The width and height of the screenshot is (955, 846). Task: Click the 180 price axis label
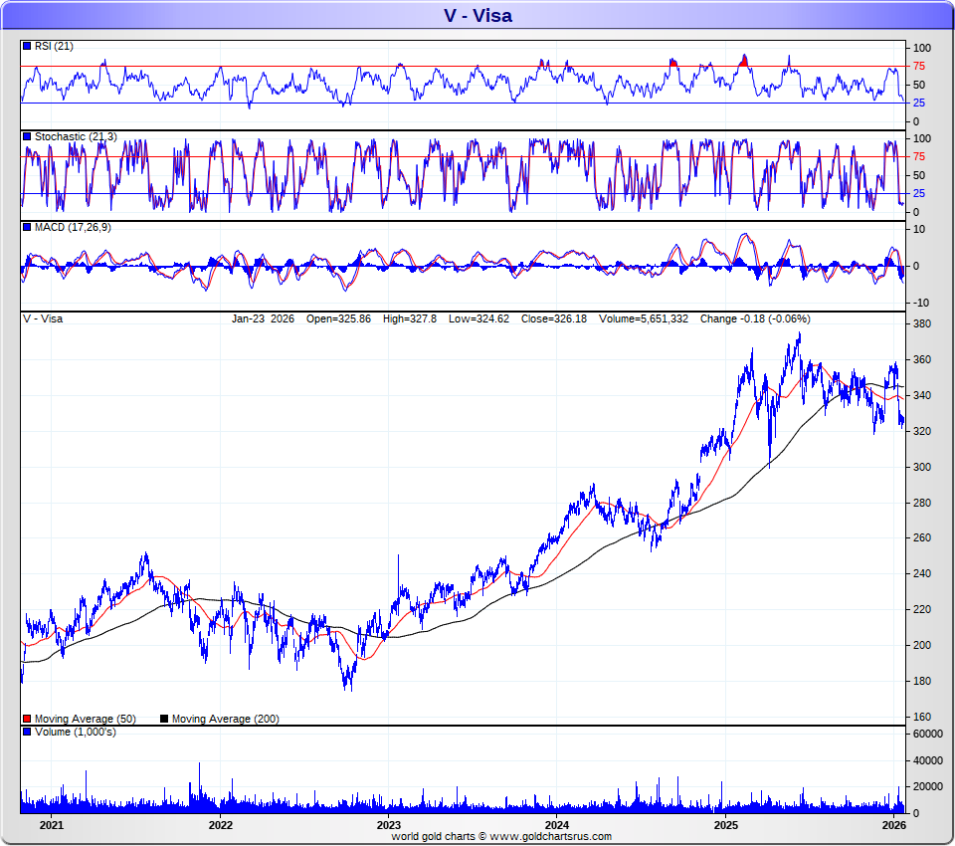(922, 682)
